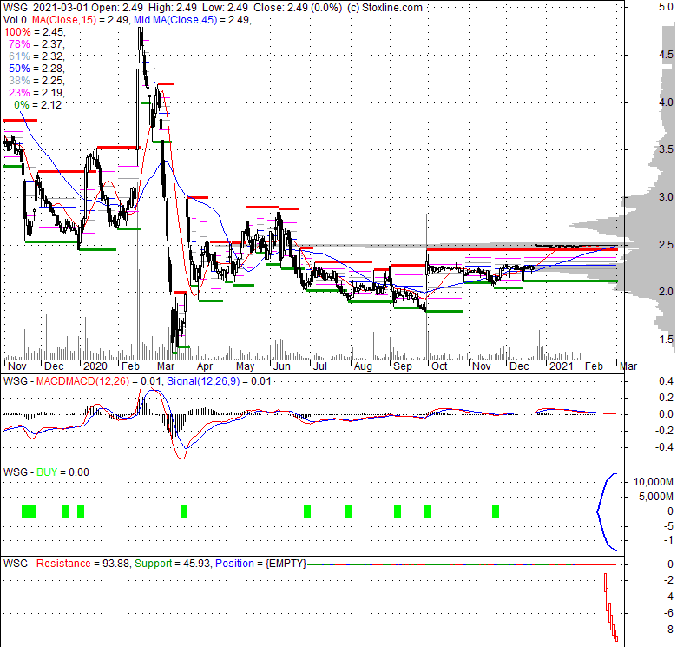Image resolution: width=677 pixels, height=647 pixels.
Task: Click the Low: 2.49 value
Action: click(x=225, y=8)
